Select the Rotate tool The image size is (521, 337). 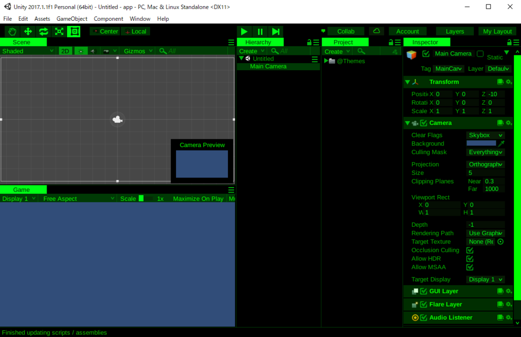(x=43, y=31)
